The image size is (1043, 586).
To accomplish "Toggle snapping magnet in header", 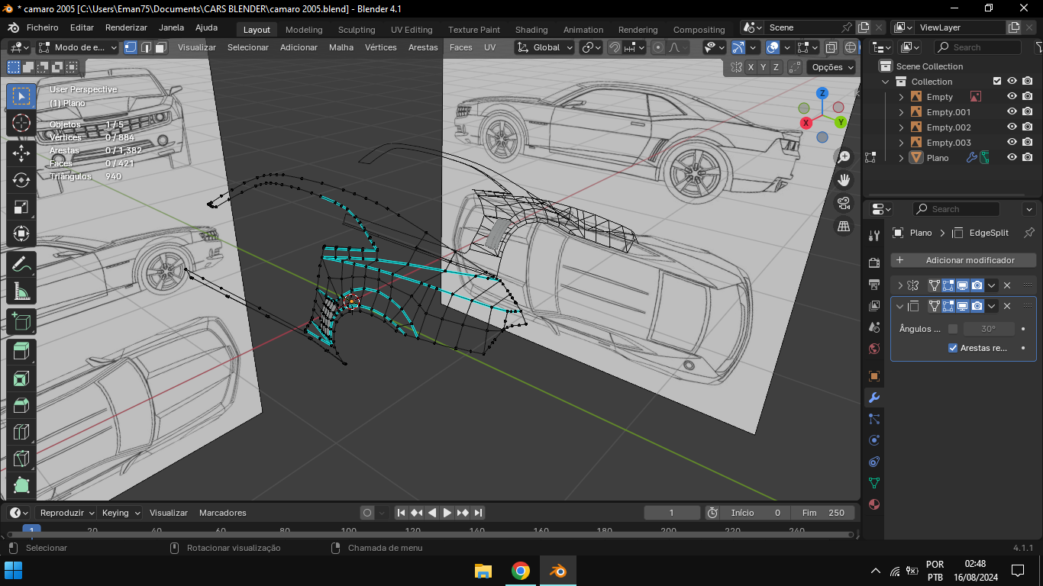I will coord(615,47).
